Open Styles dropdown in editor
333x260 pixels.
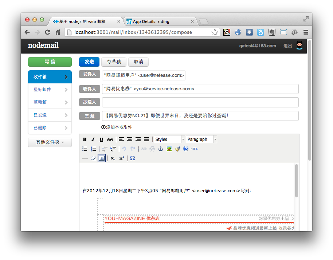(x=169, y=139)
